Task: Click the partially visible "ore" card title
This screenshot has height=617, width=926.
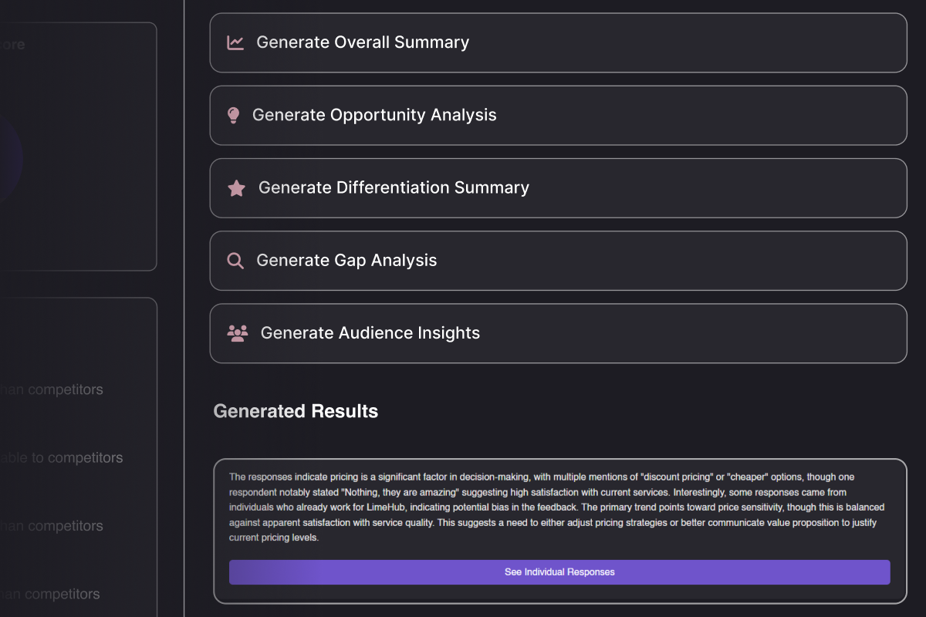Action: click(12, 45)
